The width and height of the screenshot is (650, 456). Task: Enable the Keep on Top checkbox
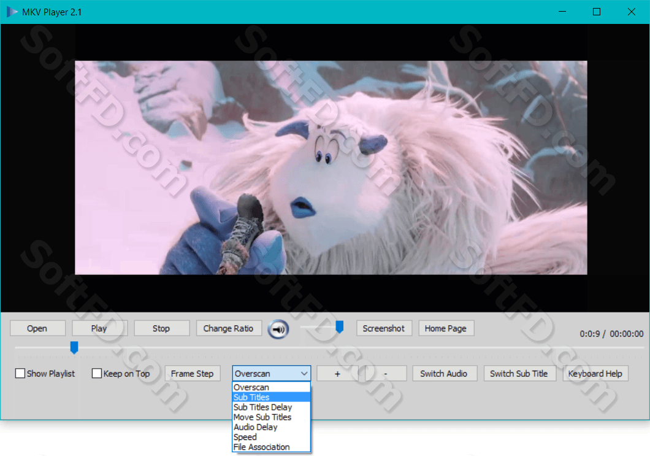coord(97,373)
